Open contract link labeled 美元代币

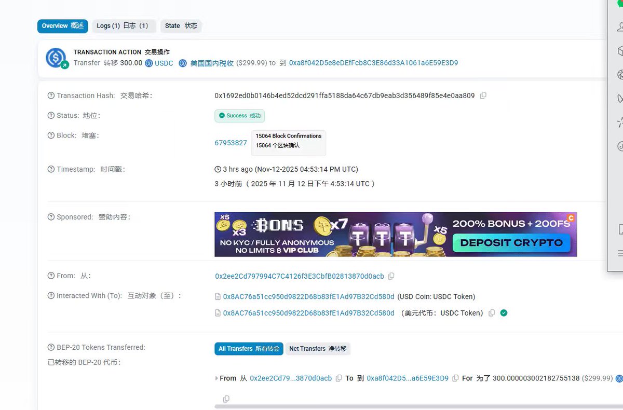pyautogui.click(x=308, y=313)
